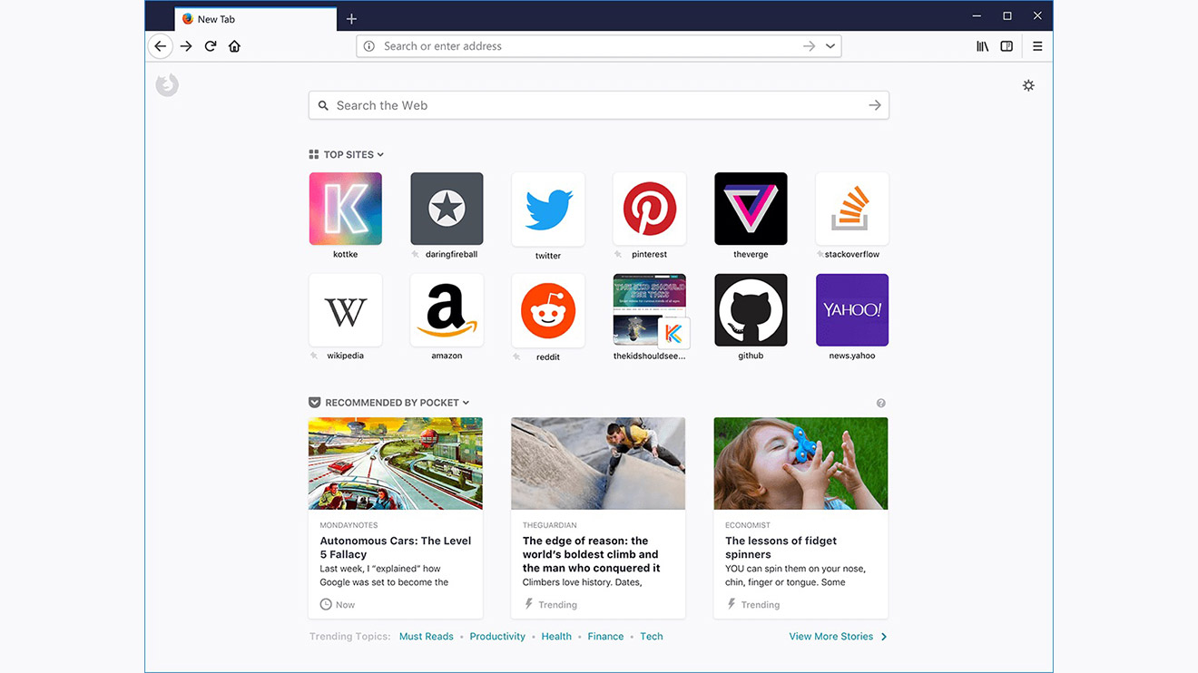Image resolution: width=1198 pixels, height=673 pixels.
Task: Select the New Tab tab
Action: [x=255, y=19]
